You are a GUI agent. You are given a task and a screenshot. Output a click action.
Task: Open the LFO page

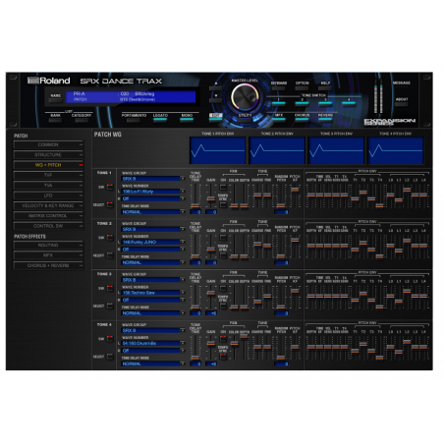[x=48, y=195]
